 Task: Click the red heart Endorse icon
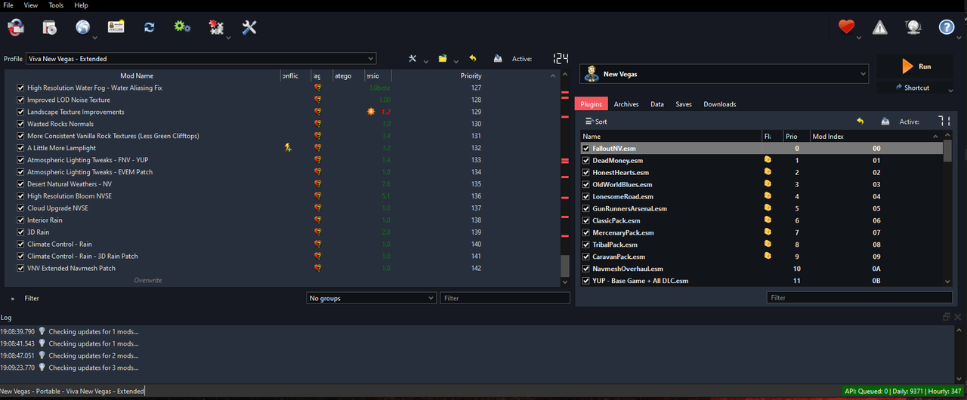[846, 27]
